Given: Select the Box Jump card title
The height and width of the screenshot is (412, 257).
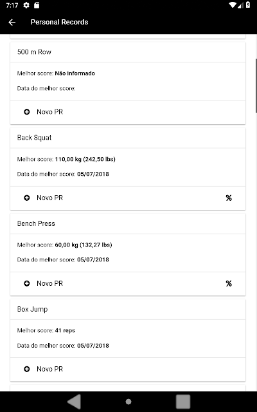Looking at the screenshot, I should pos(32,309).
